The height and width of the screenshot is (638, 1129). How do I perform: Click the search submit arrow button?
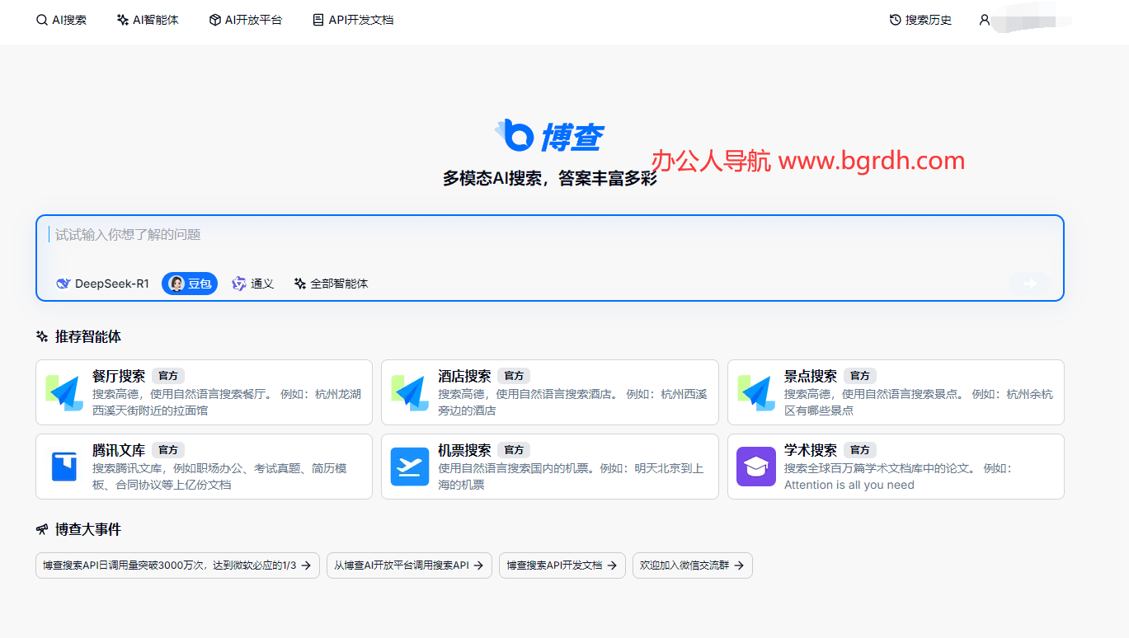(1028, 284)
